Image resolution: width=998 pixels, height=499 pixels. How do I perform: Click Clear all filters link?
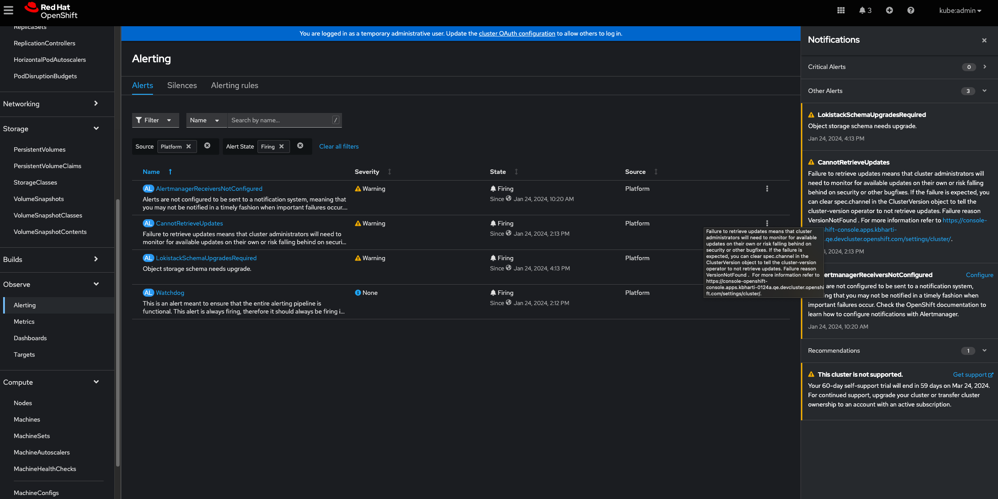pos(338,146)
